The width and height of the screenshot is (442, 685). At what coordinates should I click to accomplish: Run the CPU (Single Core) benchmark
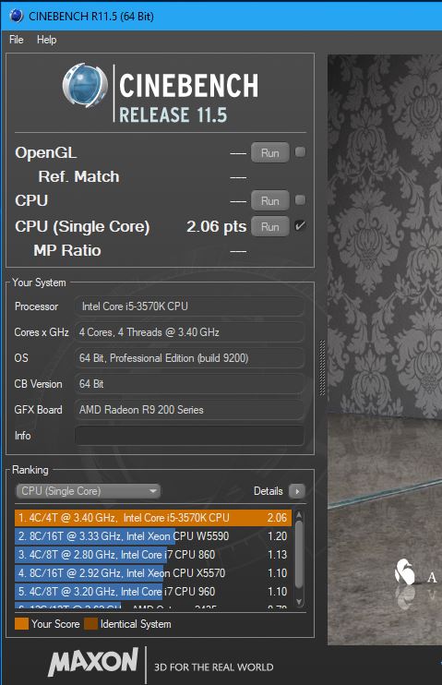coord(270,227)
